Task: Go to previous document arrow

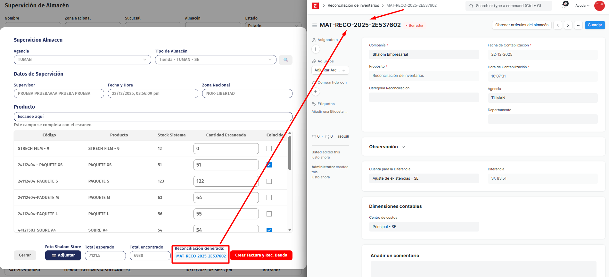Action: [558, 25]
